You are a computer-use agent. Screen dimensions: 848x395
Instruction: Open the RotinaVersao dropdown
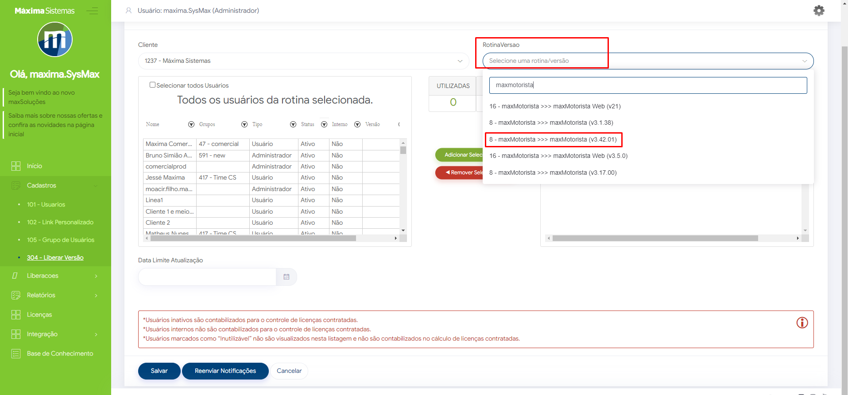[x=648, y=61]
